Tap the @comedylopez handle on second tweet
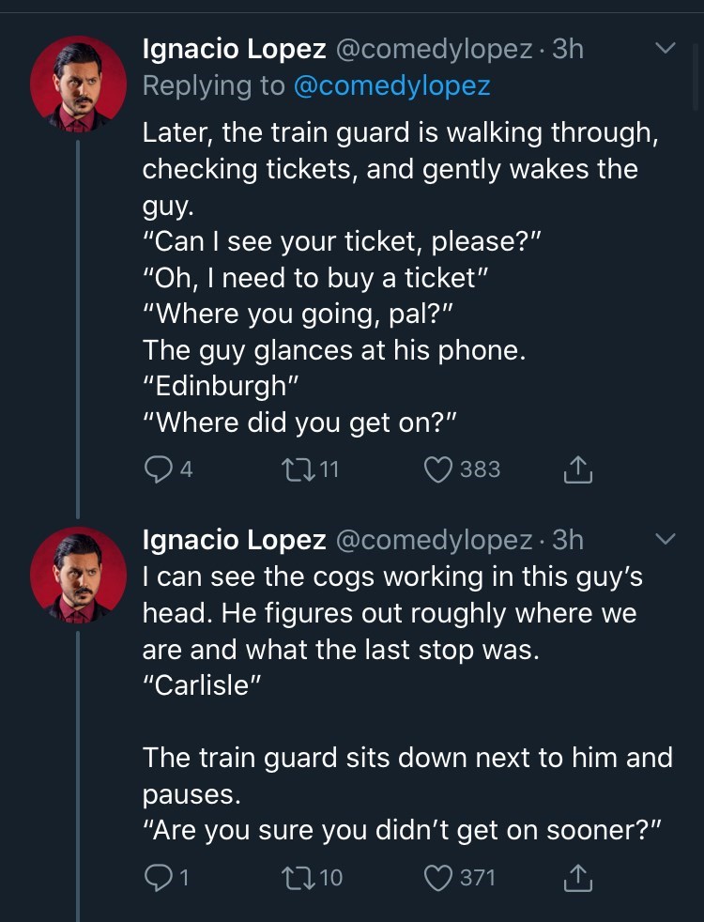The height and width of the screenshot is (922, 704). pyautogui.click(x=433, y=540)
